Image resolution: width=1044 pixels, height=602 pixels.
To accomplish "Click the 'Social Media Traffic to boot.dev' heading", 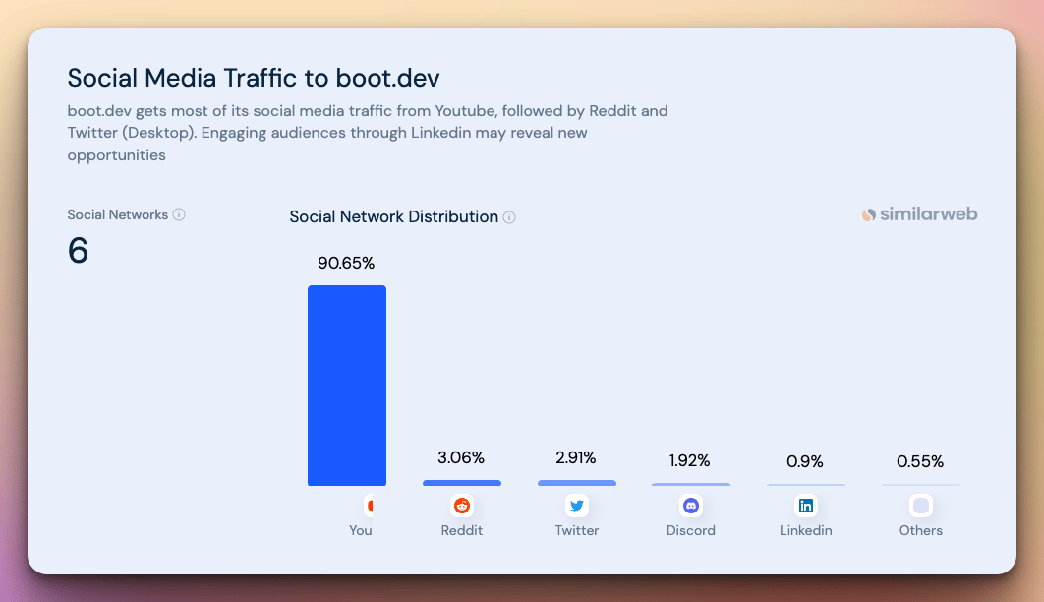I will click(x=253, y=78).
